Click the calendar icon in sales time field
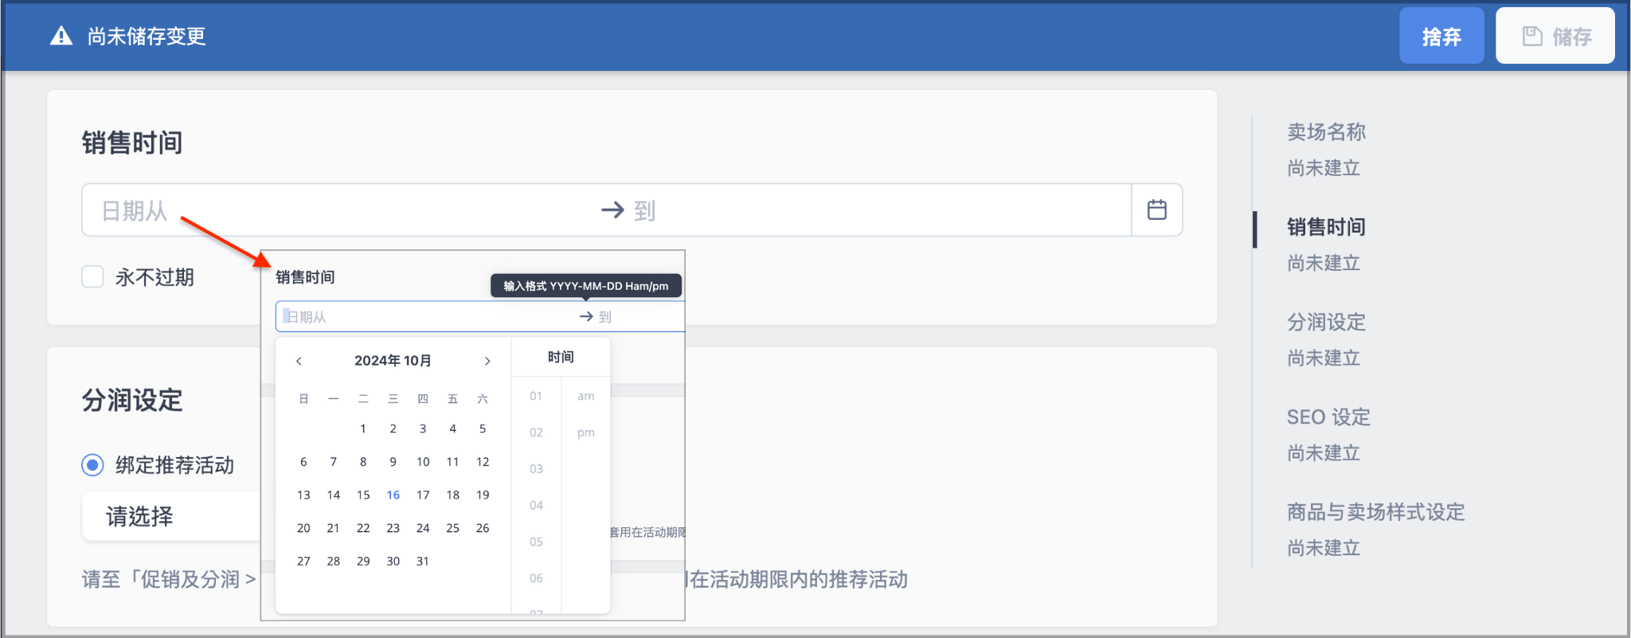The width and height of the screenshot is (1631, 638). pos(1156,210)
